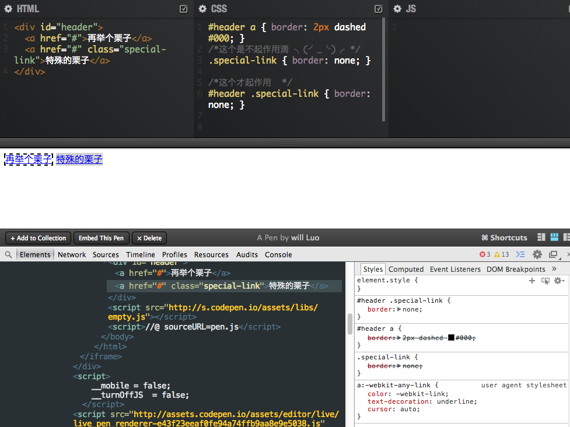Add new style rule plus icon

click(531, 281)
